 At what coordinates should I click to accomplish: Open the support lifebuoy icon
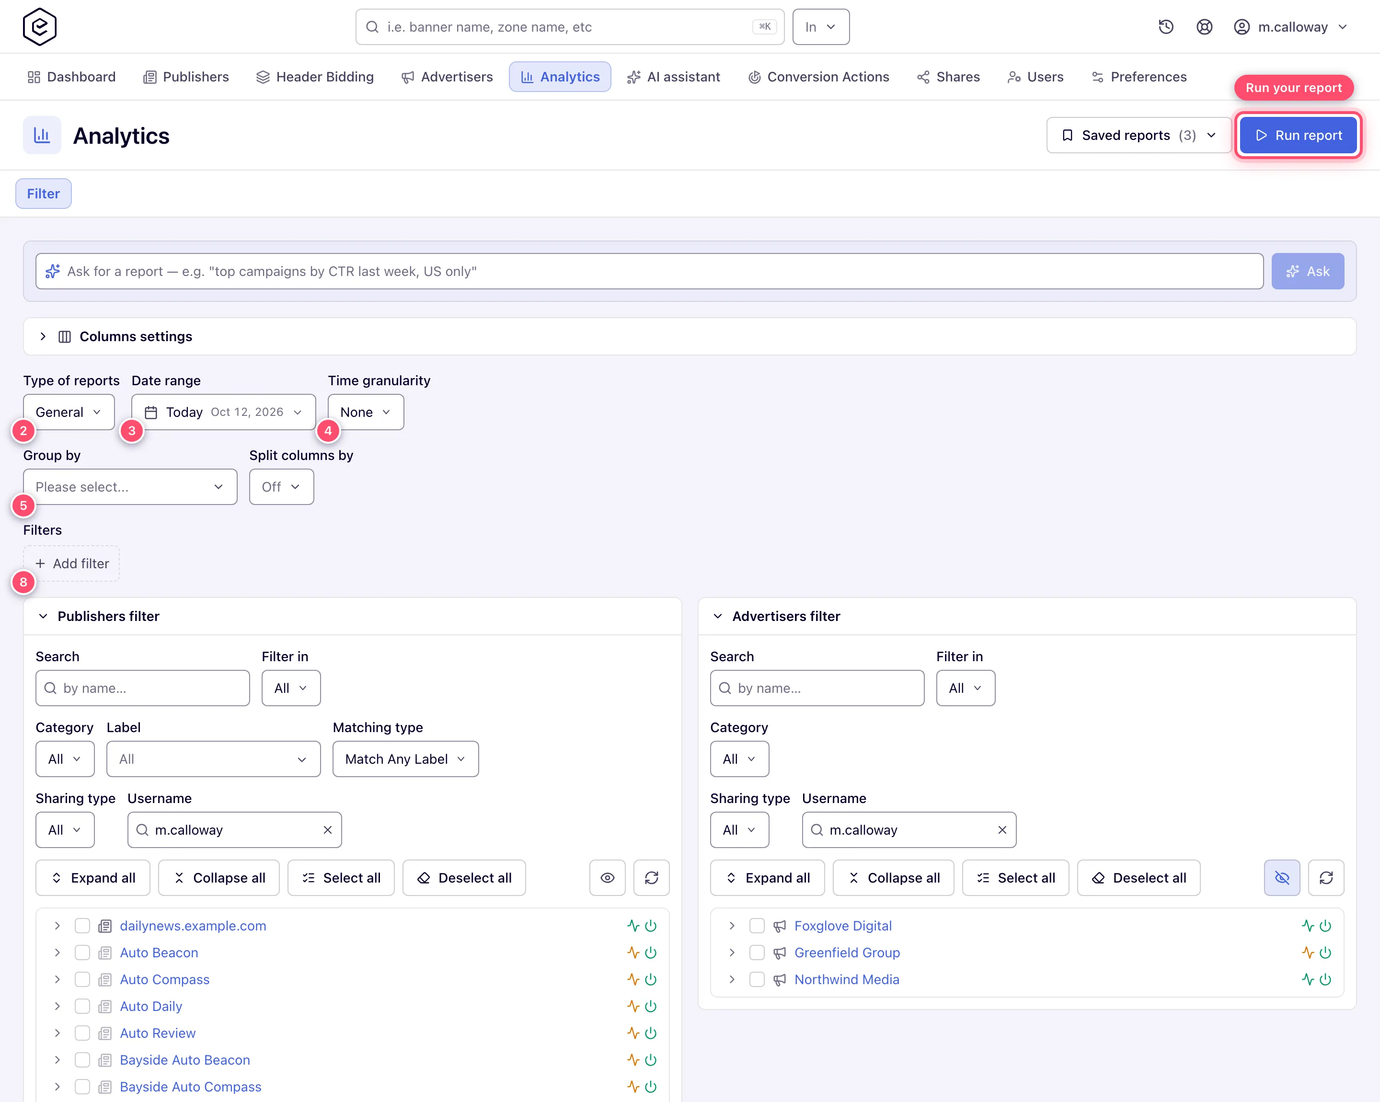click(1205, 27)
